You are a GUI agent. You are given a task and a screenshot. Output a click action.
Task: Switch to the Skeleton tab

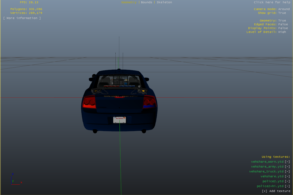(x=164, y=2)
